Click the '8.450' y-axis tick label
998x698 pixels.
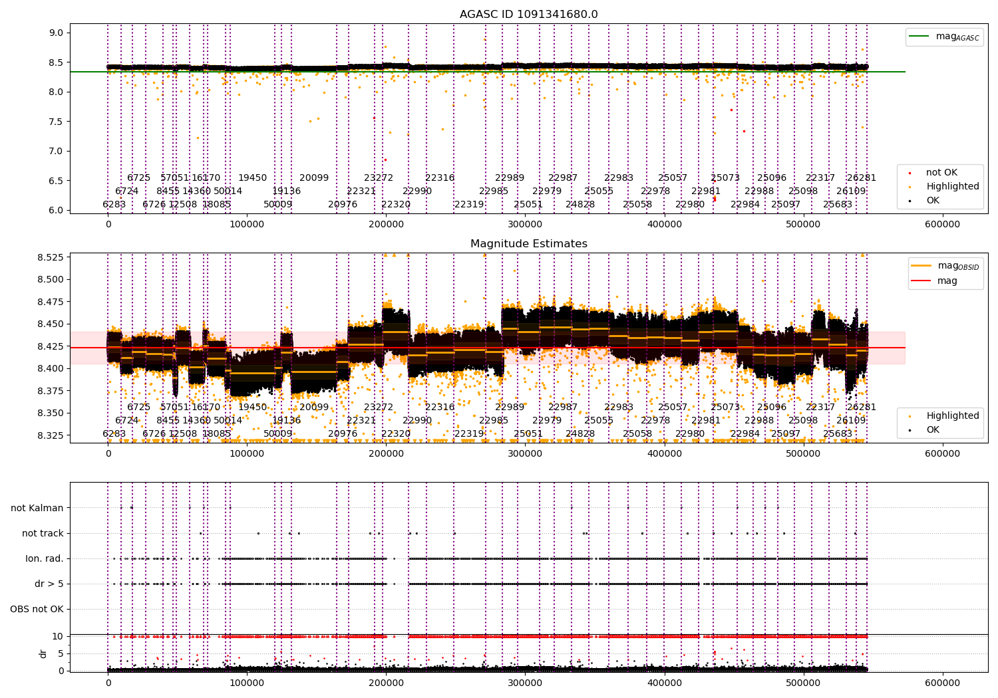point(51,324)
